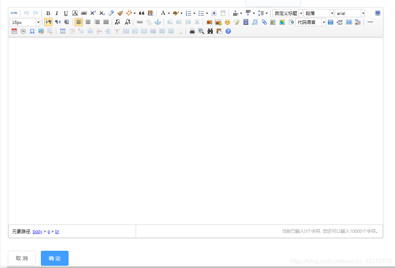The width and height of the screenshot is (395, 268).
Task: Click the br link in element path
Action: (x=57, y=232)
